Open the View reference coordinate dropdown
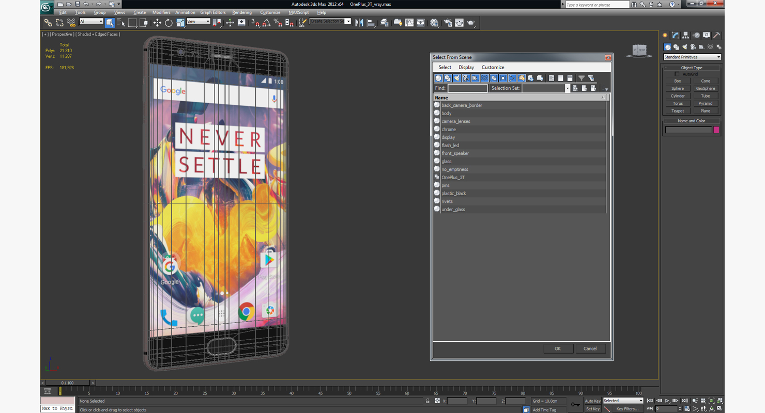 coord(198,22)
